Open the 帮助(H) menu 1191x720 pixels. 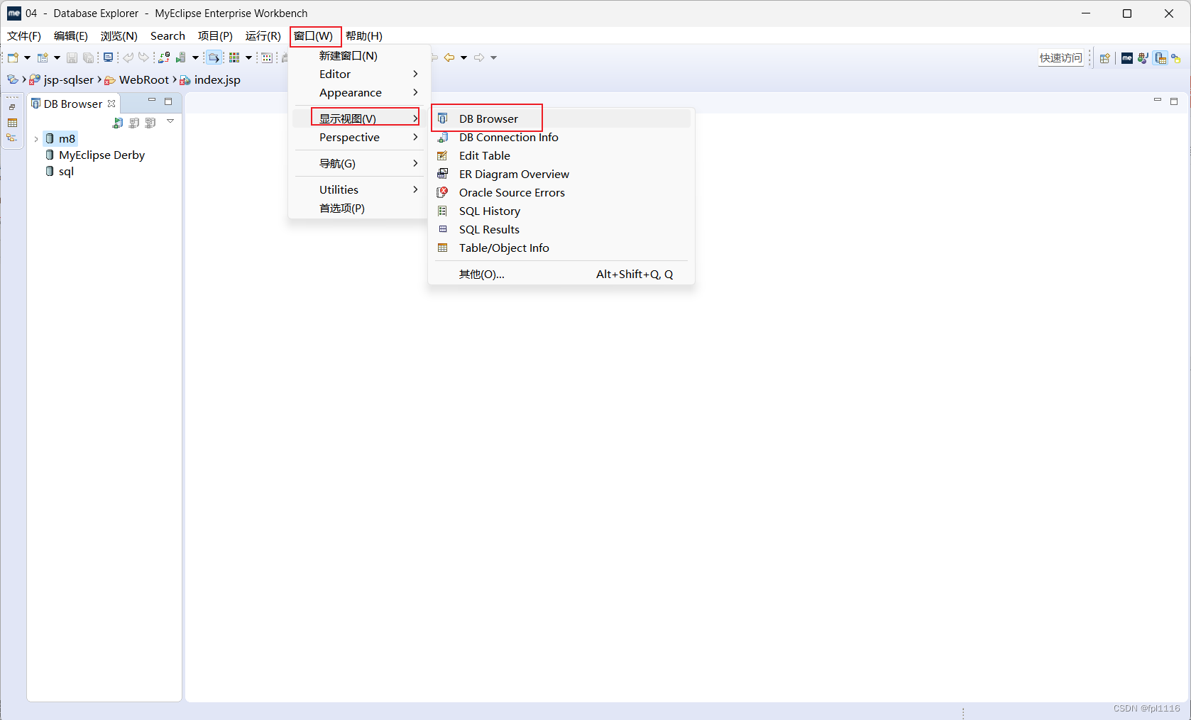click(x=364, y=36)
